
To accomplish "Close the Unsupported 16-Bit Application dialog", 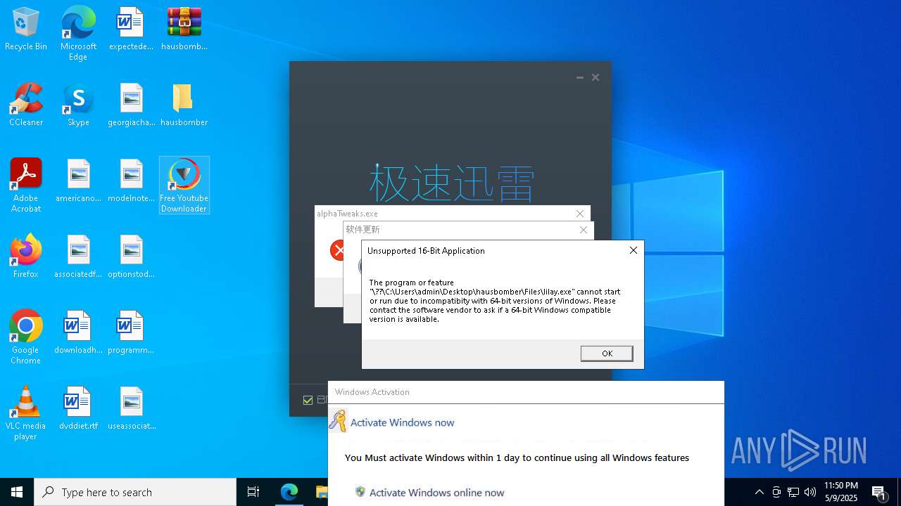I will pyautogui.click(x=634, y=250).
